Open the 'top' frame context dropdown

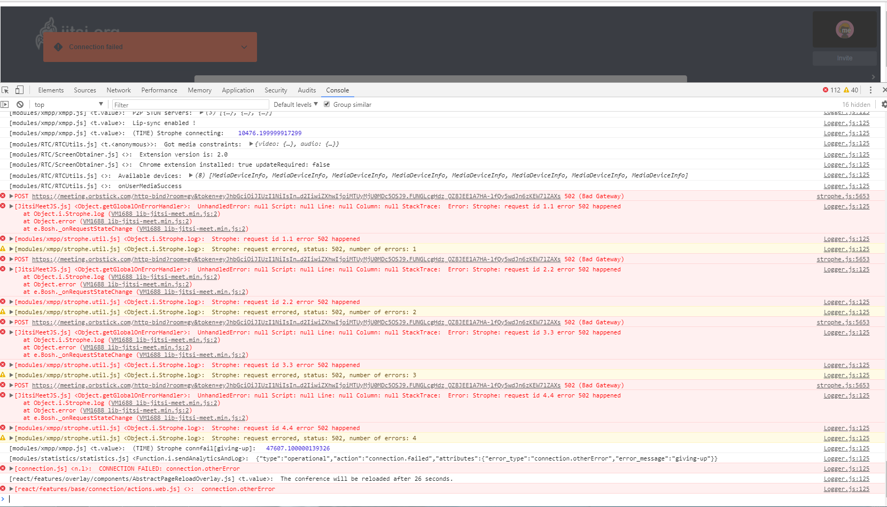67,104
